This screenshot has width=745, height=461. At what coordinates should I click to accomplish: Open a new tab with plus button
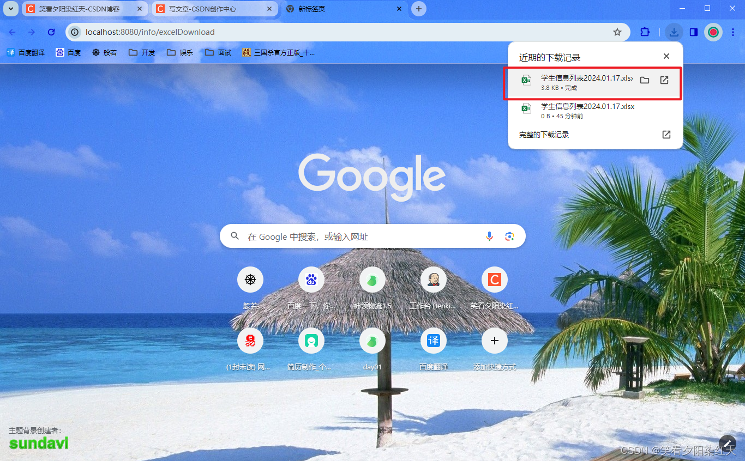point(419,9)
